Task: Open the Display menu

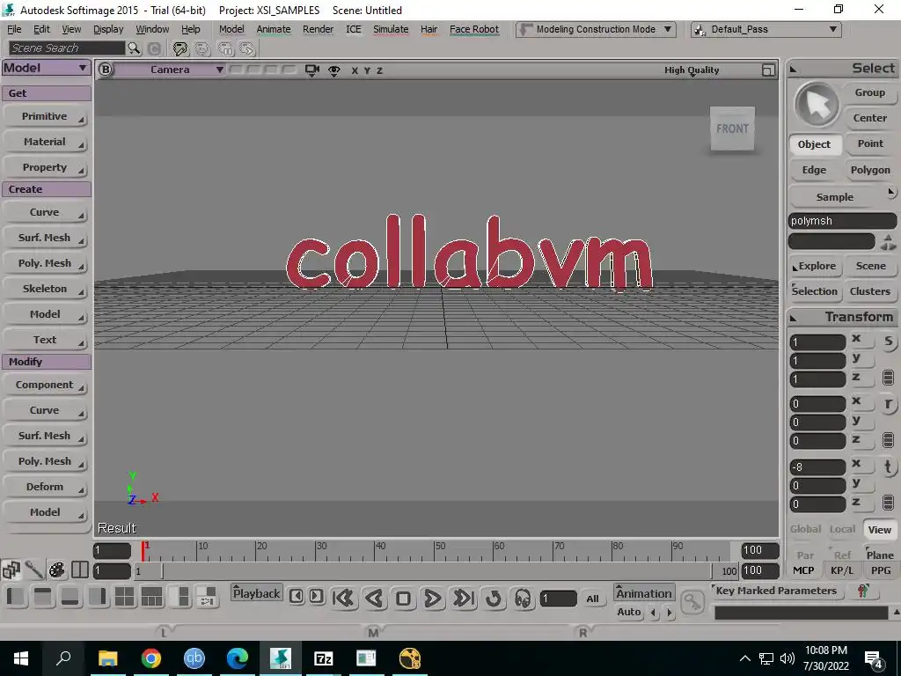Action: (108, 29)
